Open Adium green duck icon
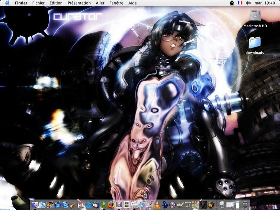The height and width of the screenshot is (210, 280). (104, 205)
